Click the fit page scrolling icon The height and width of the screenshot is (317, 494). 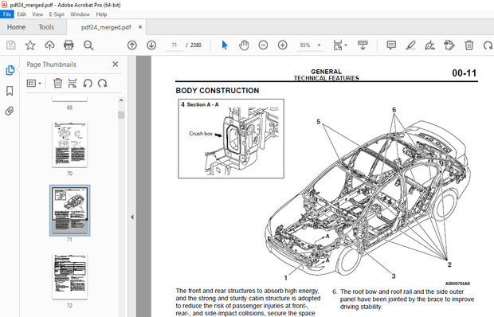tap(338, 45)
